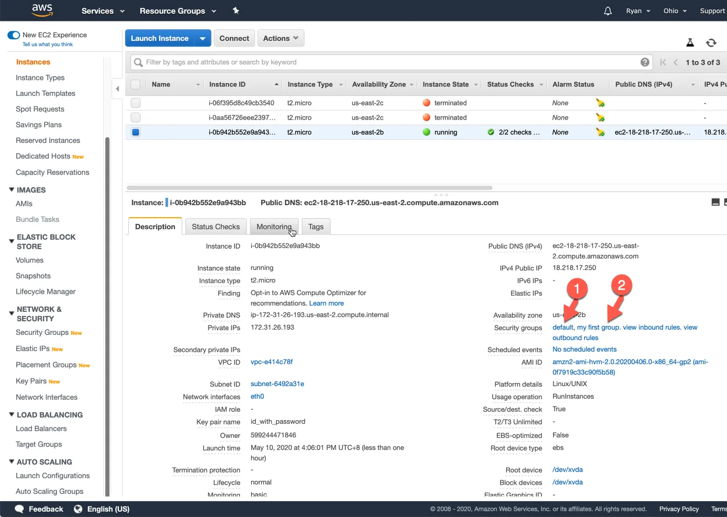727x517 pixels.
Task: Open the view inbound rules link
Action: (652, 328)
